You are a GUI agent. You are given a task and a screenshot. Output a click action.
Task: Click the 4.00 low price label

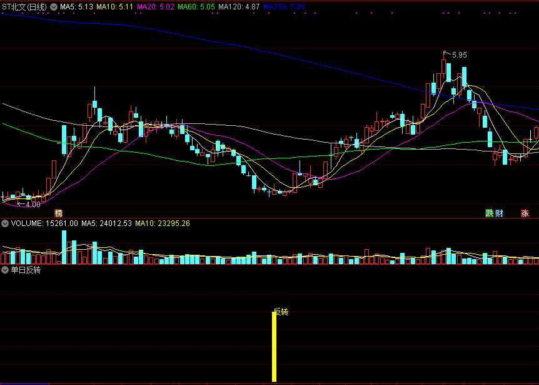point(33,204)
